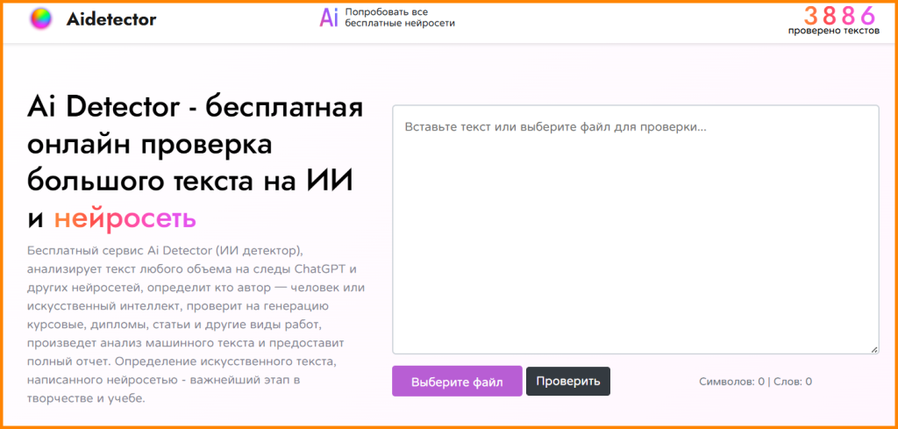898x429 pixels.
Task: Click the description paragraph starting 'Бесплатный сервис'
Action: pos(196,325)
